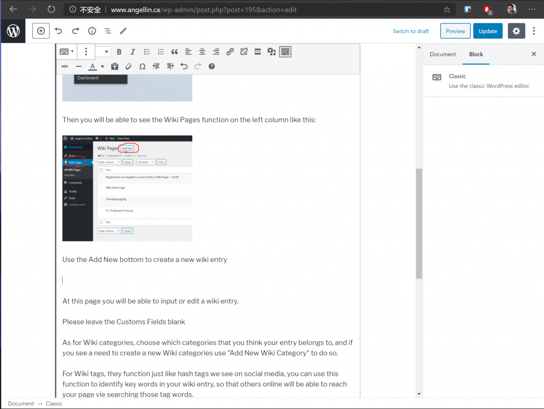Switch to the Document tab
Viewport: 544px width, 409px height.
point(441,54)
